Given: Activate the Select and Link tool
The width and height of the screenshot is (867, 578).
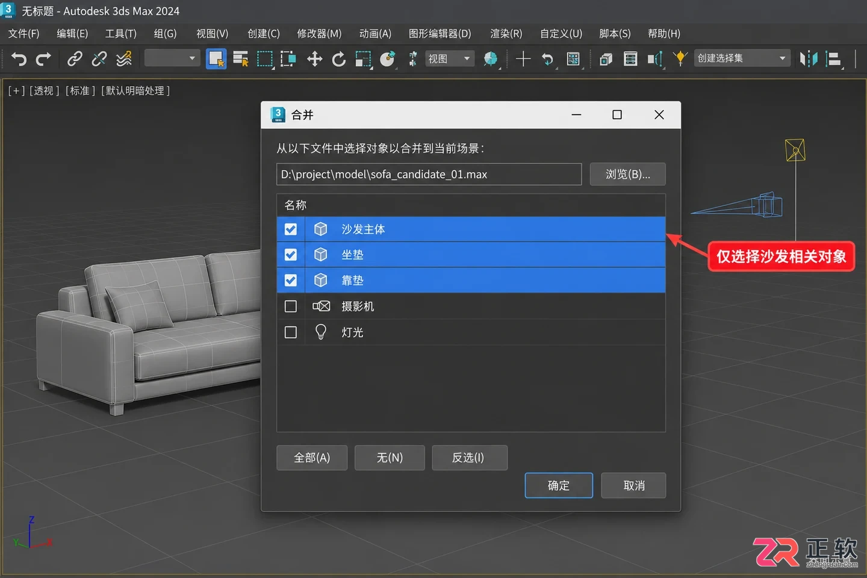Looking at the screenshot, I should coord(75,58).
